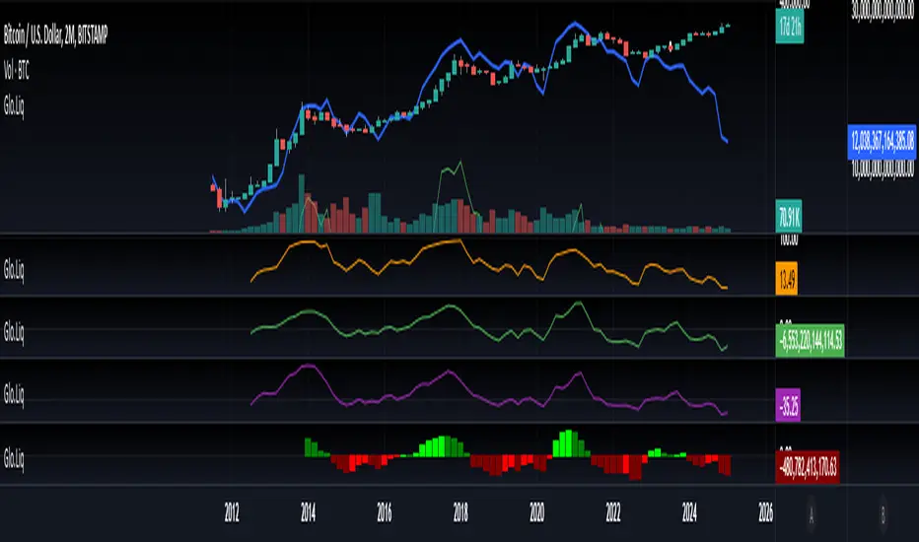Click the '17d 21h' countdown label

(x=790, y=27)
